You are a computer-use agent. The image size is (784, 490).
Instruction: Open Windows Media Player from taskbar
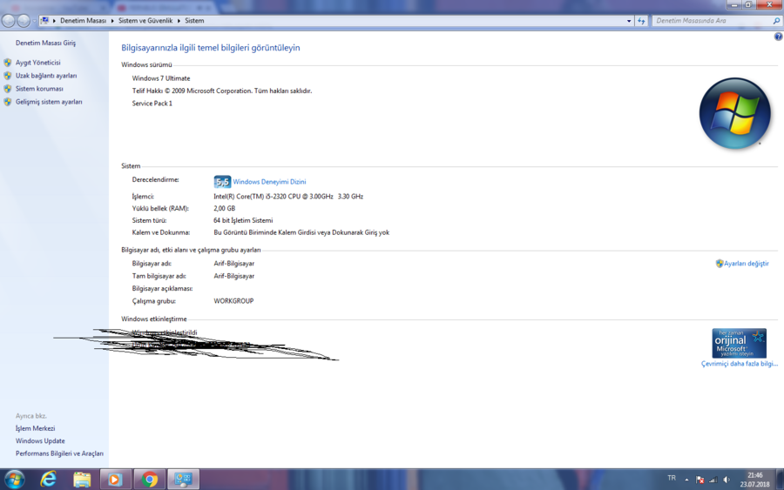(115, 480)
